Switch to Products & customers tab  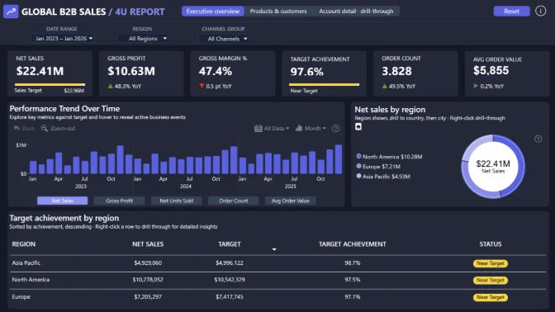pyautogui.click(x=278, y=12)
